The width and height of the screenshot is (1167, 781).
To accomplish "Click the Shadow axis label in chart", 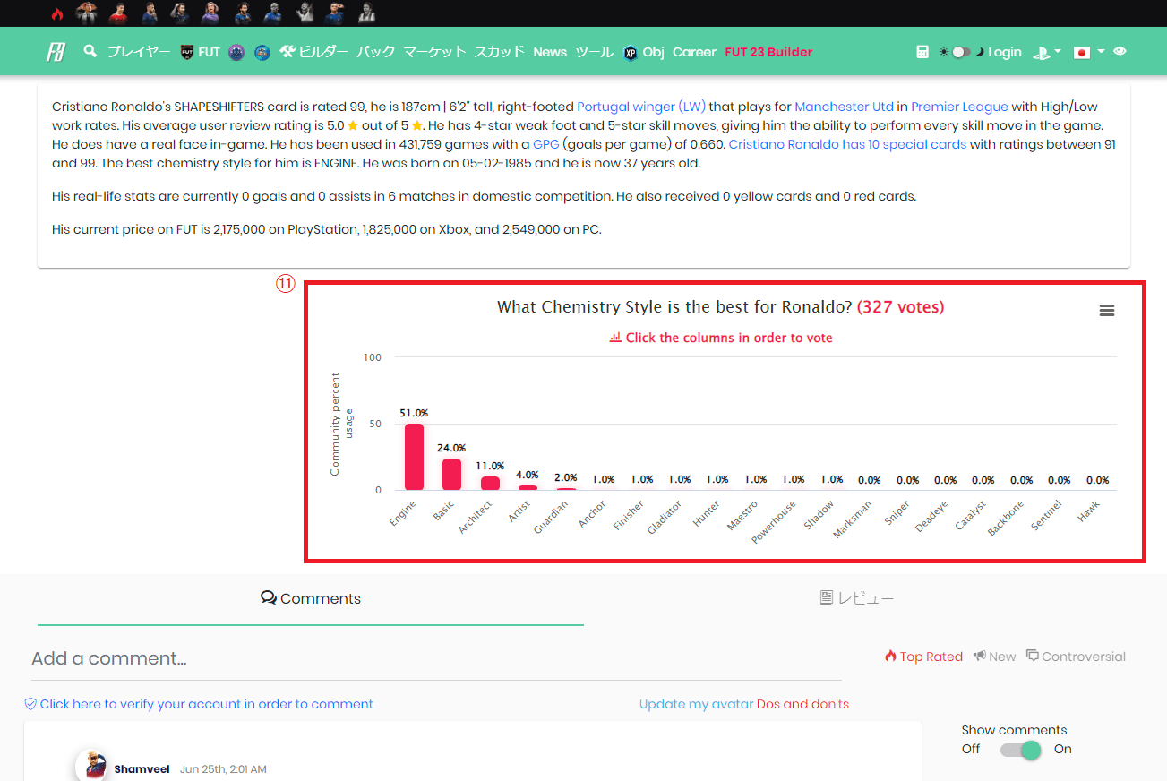I will 819,514.
